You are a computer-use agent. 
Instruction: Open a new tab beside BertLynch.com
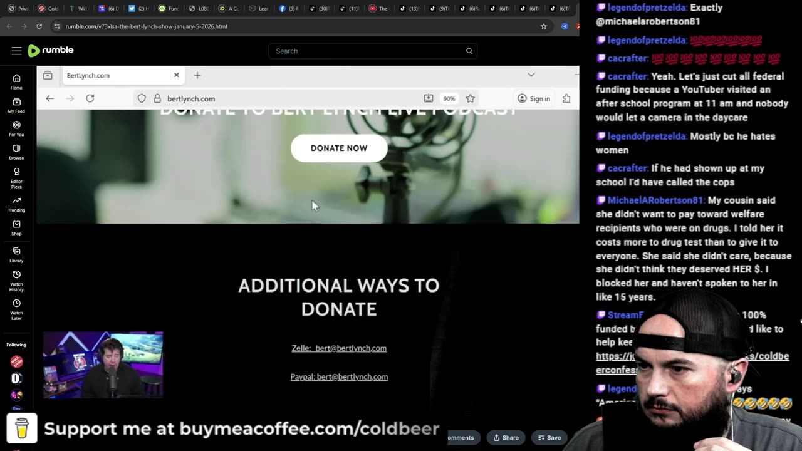(197, 75)
